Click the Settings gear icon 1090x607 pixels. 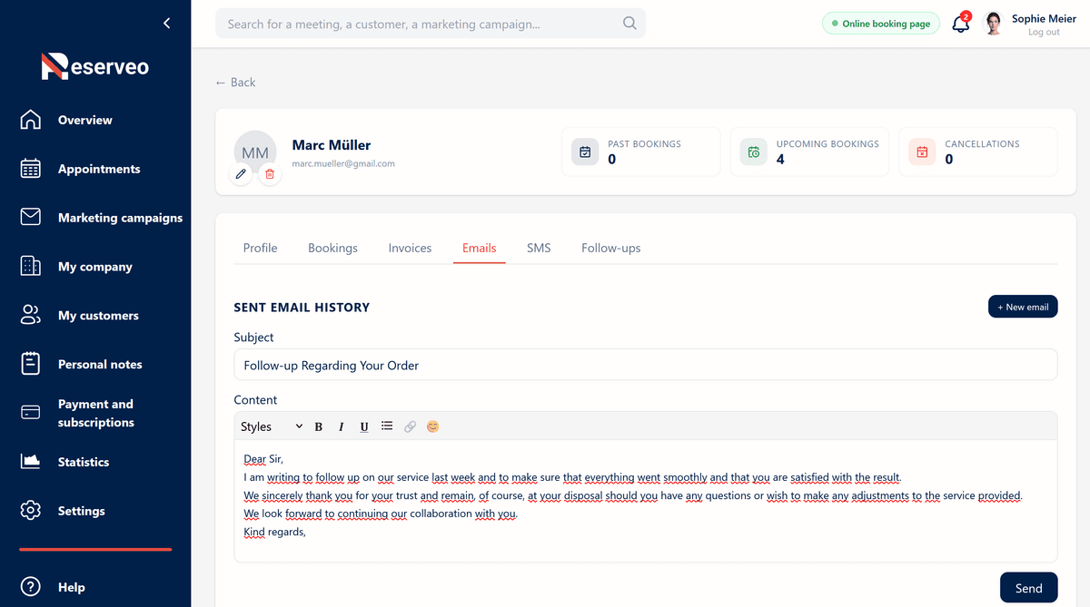31,511
